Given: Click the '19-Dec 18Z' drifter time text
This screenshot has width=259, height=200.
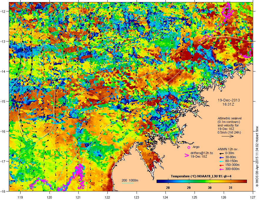Looking at the screenshot, I should pos(199,156).
